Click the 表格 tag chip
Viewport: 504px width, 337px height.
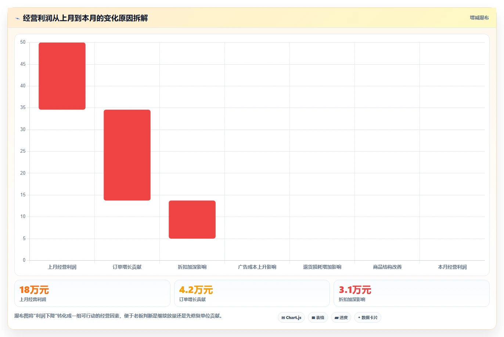pos(318,318)
